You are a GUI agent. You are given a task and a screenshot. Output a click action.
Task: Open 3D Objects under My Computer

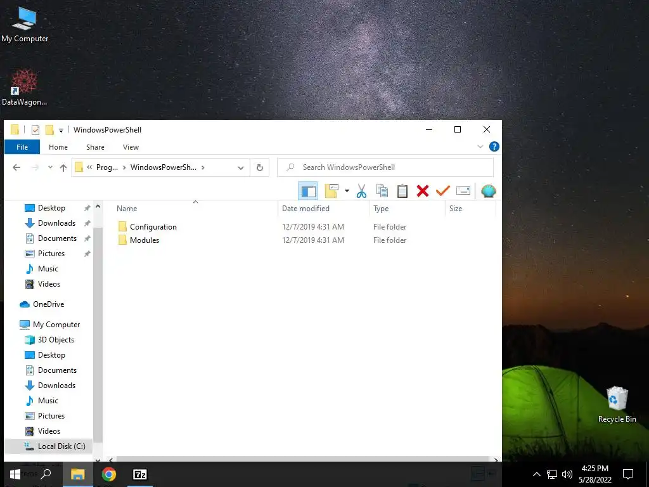coord(56,340)
